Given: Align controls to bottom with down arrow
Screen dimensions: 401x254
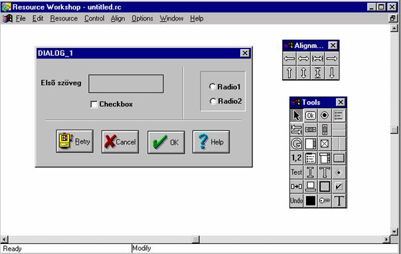Looking at the screenshot, I should click(x=332, y=72).
